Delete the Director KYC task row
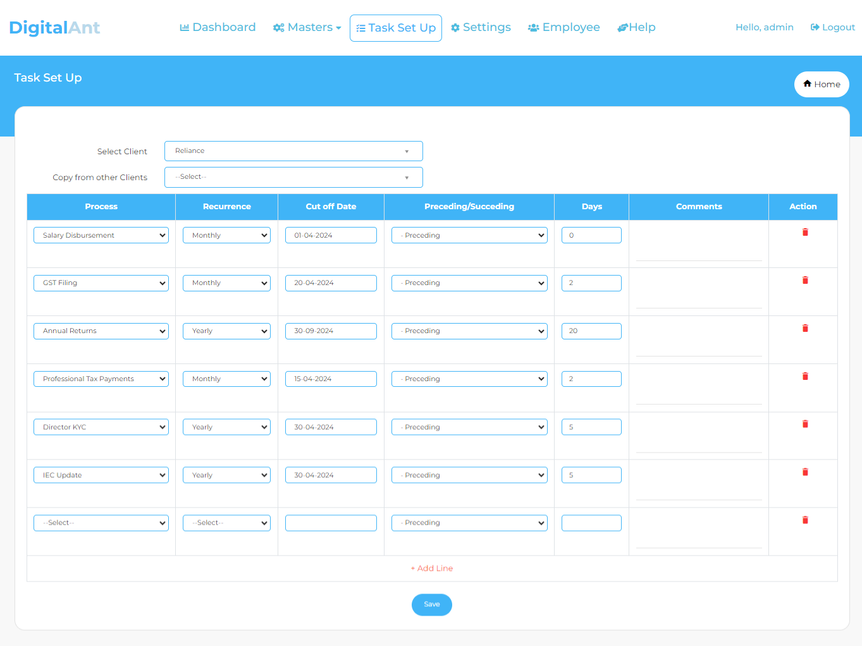 (804, 424)
